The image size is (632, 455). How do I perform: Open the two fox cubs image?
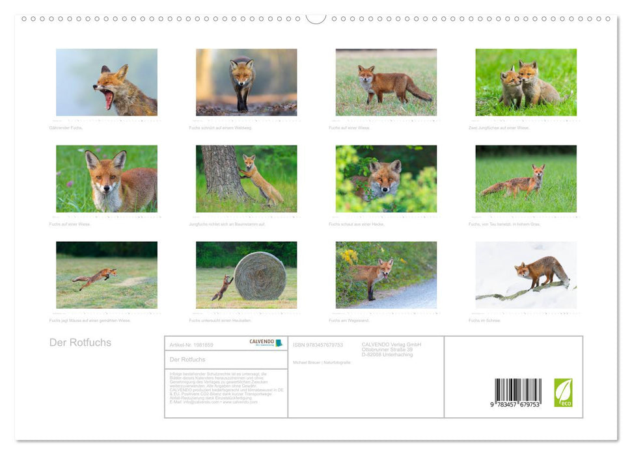click(x=524, y=83)
